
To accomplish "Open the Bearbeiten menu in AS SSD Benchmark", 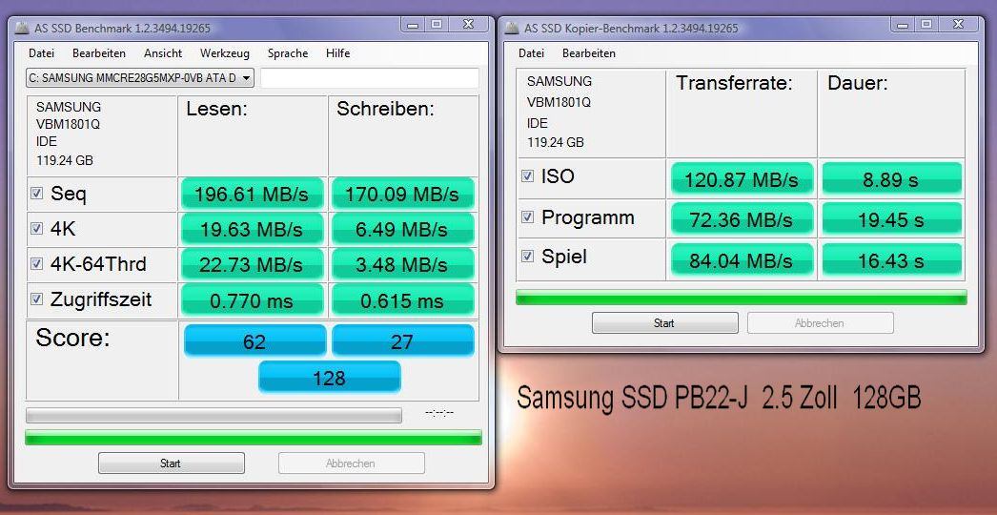I will coord(99,53).
